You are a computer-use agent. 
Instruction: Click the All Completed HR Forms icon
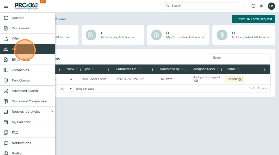point(222,35)
